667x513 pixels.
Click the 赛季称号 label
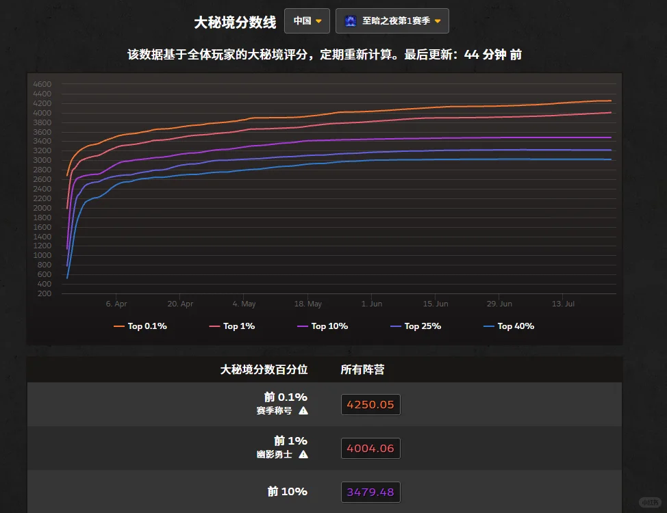tap(275, 411)
